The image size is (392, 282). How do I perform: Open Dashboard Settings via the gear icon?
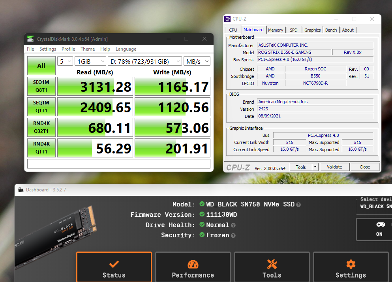[x=351, y=264]
